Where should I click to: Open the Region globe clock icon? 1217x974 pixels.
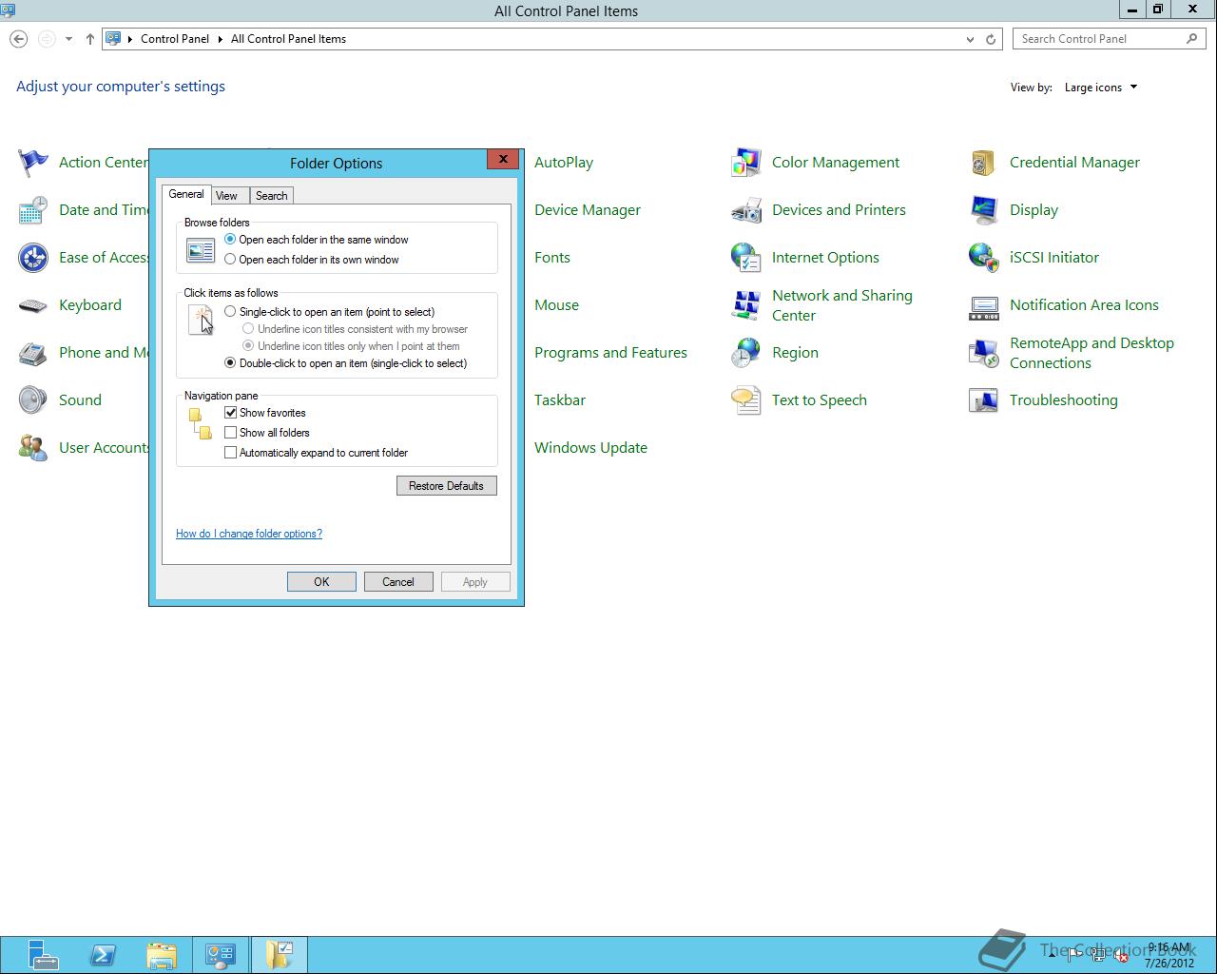click(746, 353)
